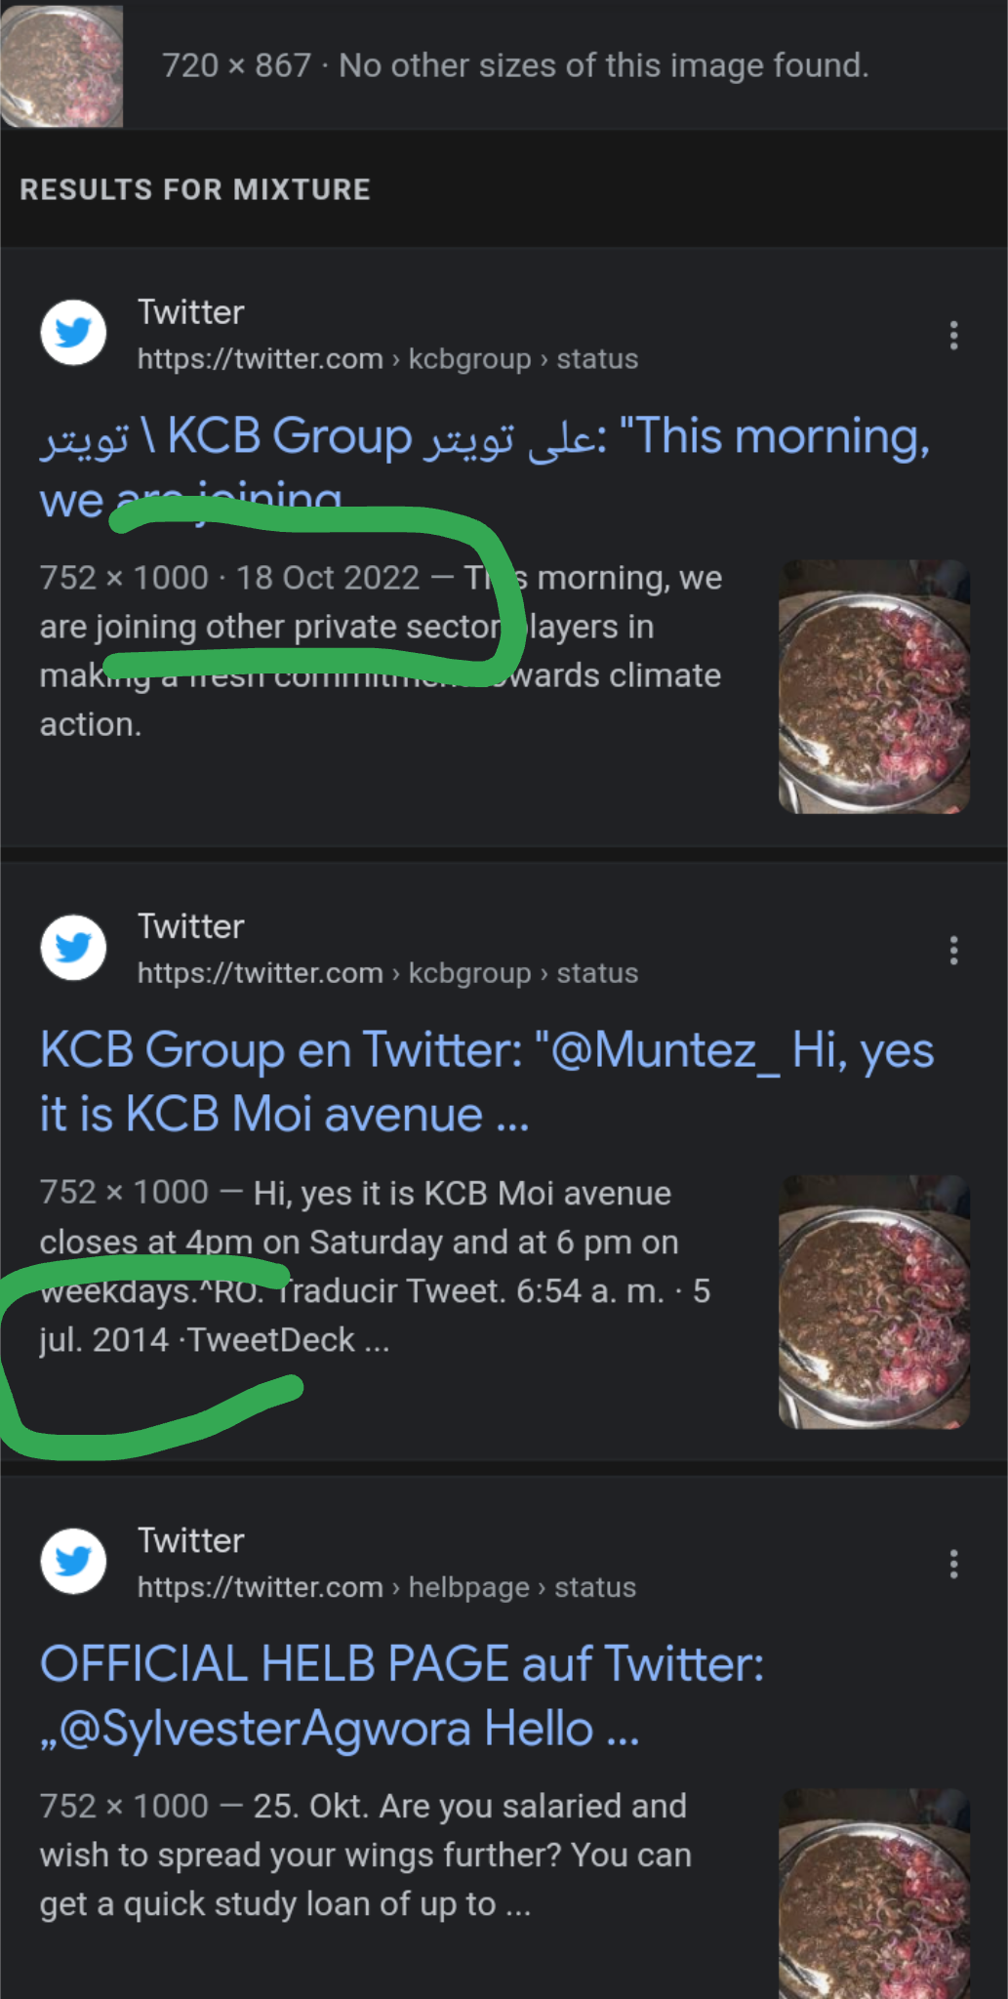Open three-dot menu for first Twitter result
Viewport: 1008px width, 1999px height.
coord(953,336)
